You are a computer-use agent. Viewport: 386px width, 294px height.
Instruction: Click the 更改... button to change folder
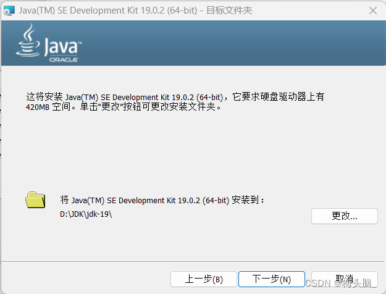pyautogui.click(x=345, y=216)
